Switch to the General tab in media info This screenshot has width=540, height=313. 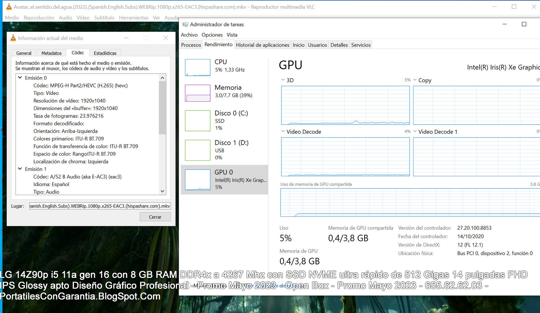tap(24, 53)
